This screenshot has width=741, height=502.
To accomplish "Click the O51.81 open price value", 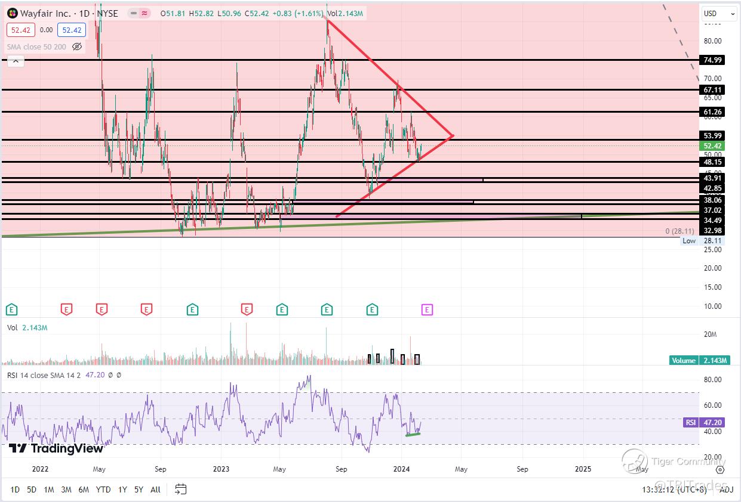I will click(x=172, y=13).
